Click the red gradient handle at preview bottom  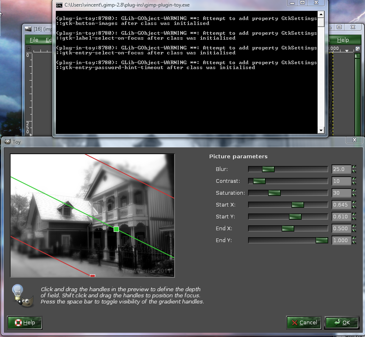pyautogui.click(x=92, y=276)
